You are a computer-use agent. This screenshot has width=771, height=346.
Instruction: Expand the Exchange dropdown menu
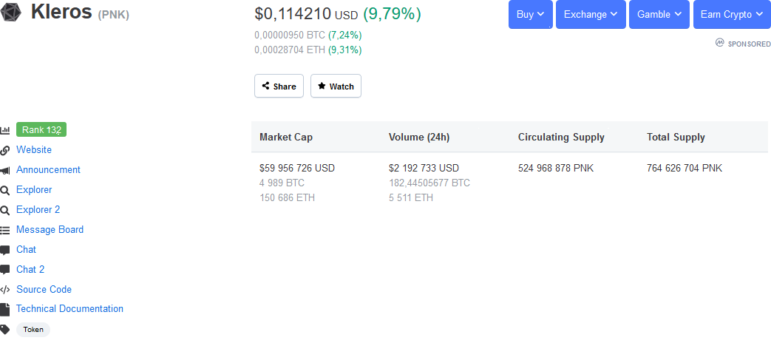tap(591, 14)
